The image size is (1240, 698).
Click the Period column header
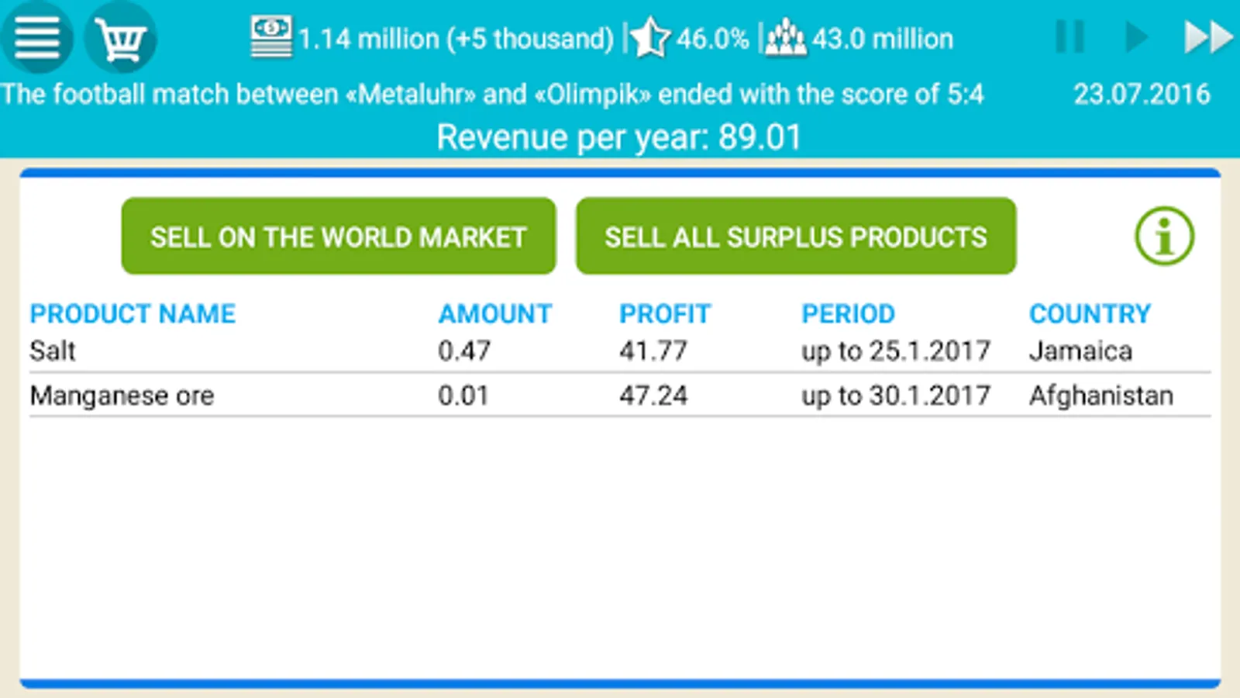click(x=848, y=313)
